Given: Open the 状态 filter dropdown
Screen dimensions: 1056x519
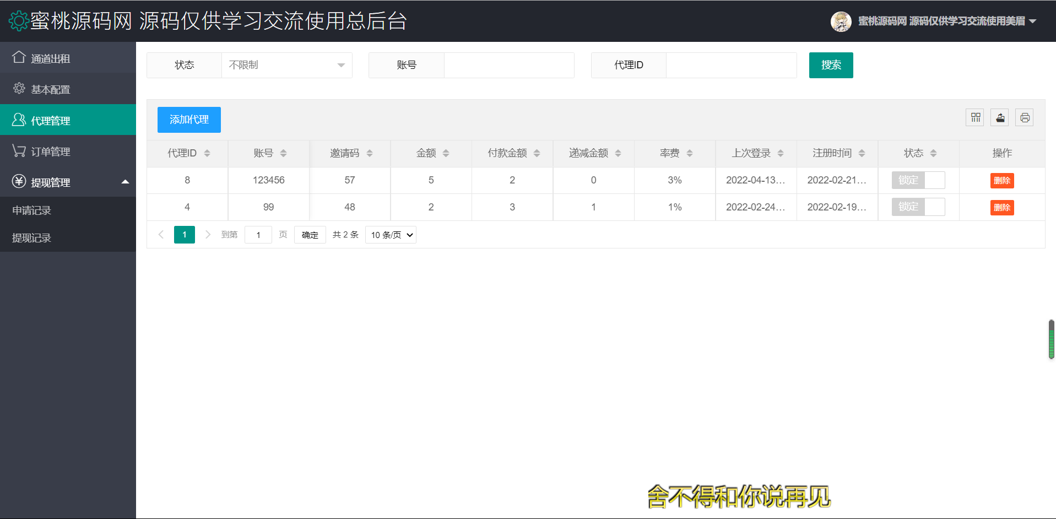Looking at the screenshot, I should pyautogui.click(x=286, y=65).
